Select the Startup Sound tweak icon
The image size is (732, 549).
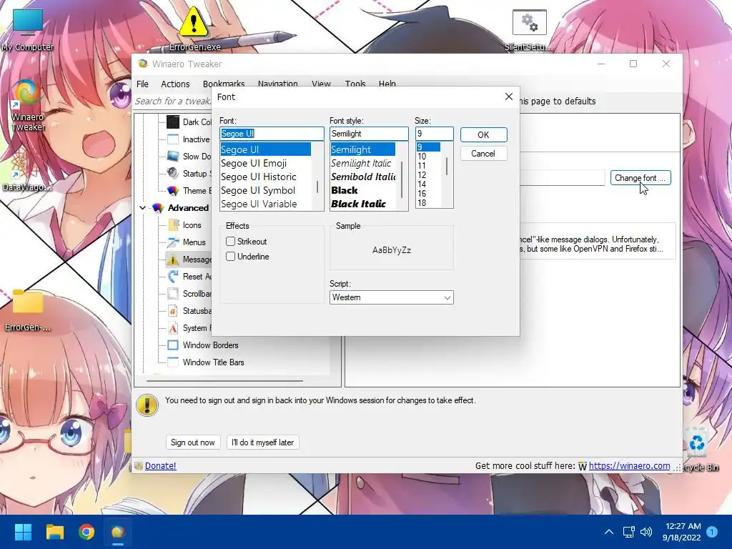click(173, 173)
